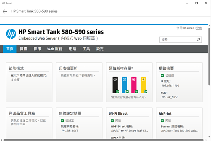Viewport: 211px width, 141px height.
Task: Open the 列印品質工具箱 card
Action: click(x=29, y=123)
